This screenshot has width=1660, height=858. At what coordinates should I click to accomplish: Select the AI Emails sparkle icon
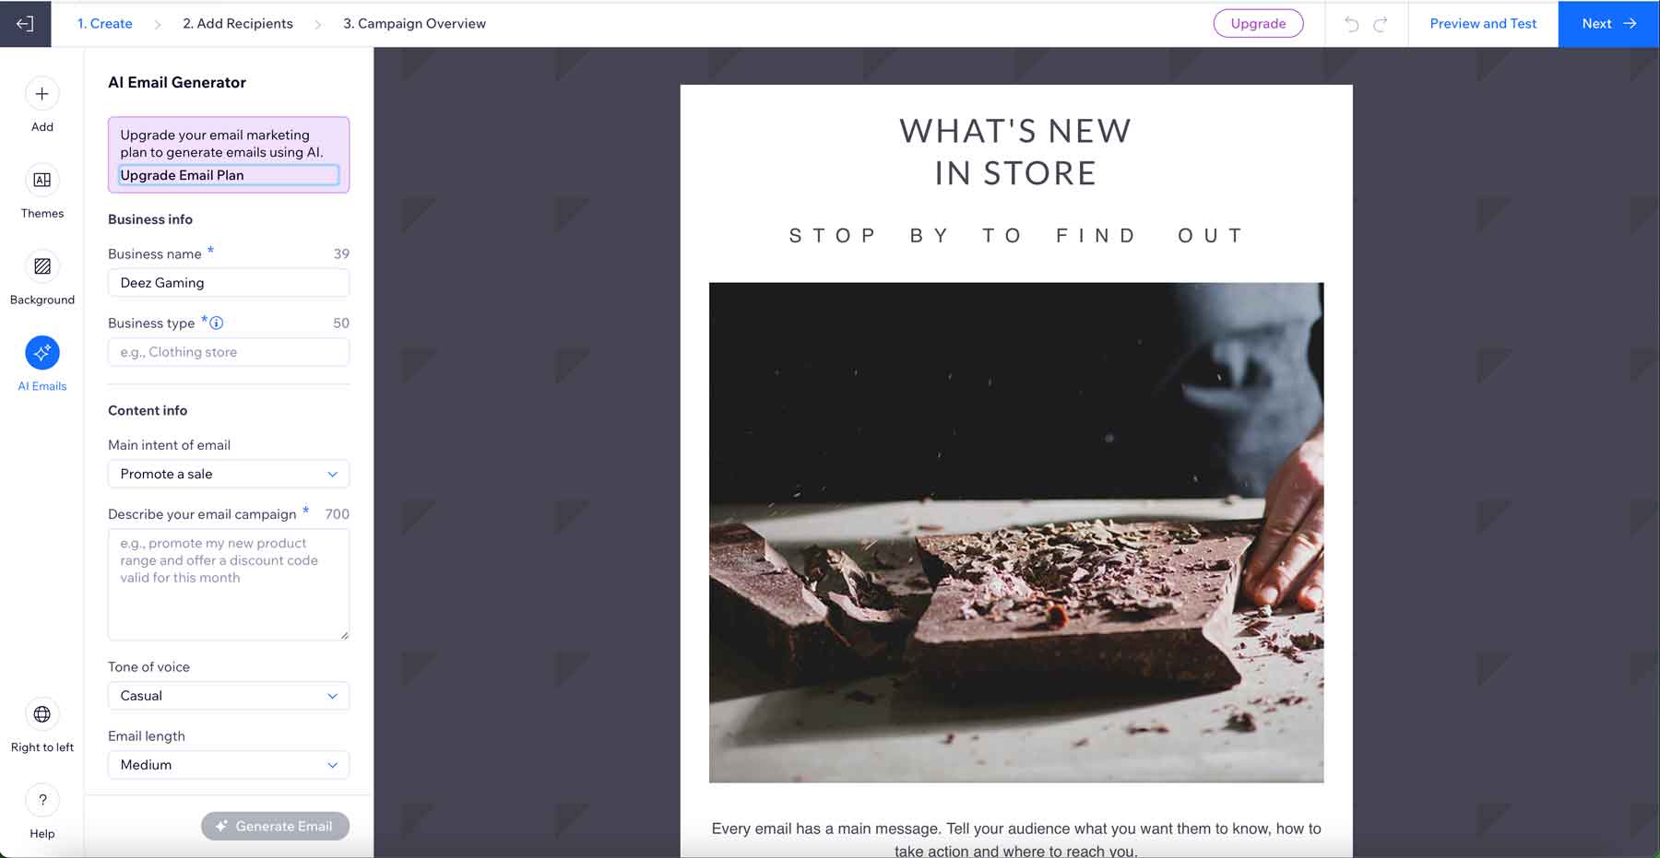pyautogui.click(x=41, y=353)
